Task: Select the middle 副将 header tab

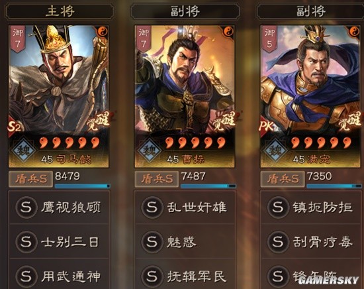Action: click(x=185, y=11)
